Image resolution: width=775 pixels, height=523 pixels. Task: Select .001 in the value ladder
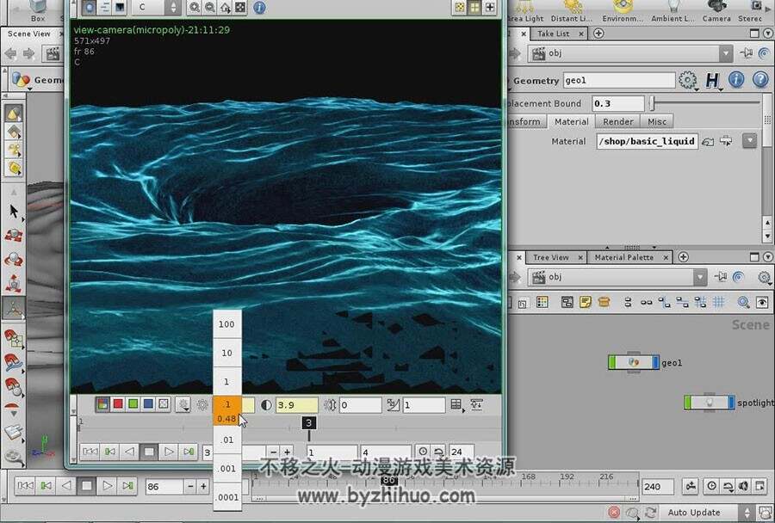pyautogui.click(x=226, y=468)
